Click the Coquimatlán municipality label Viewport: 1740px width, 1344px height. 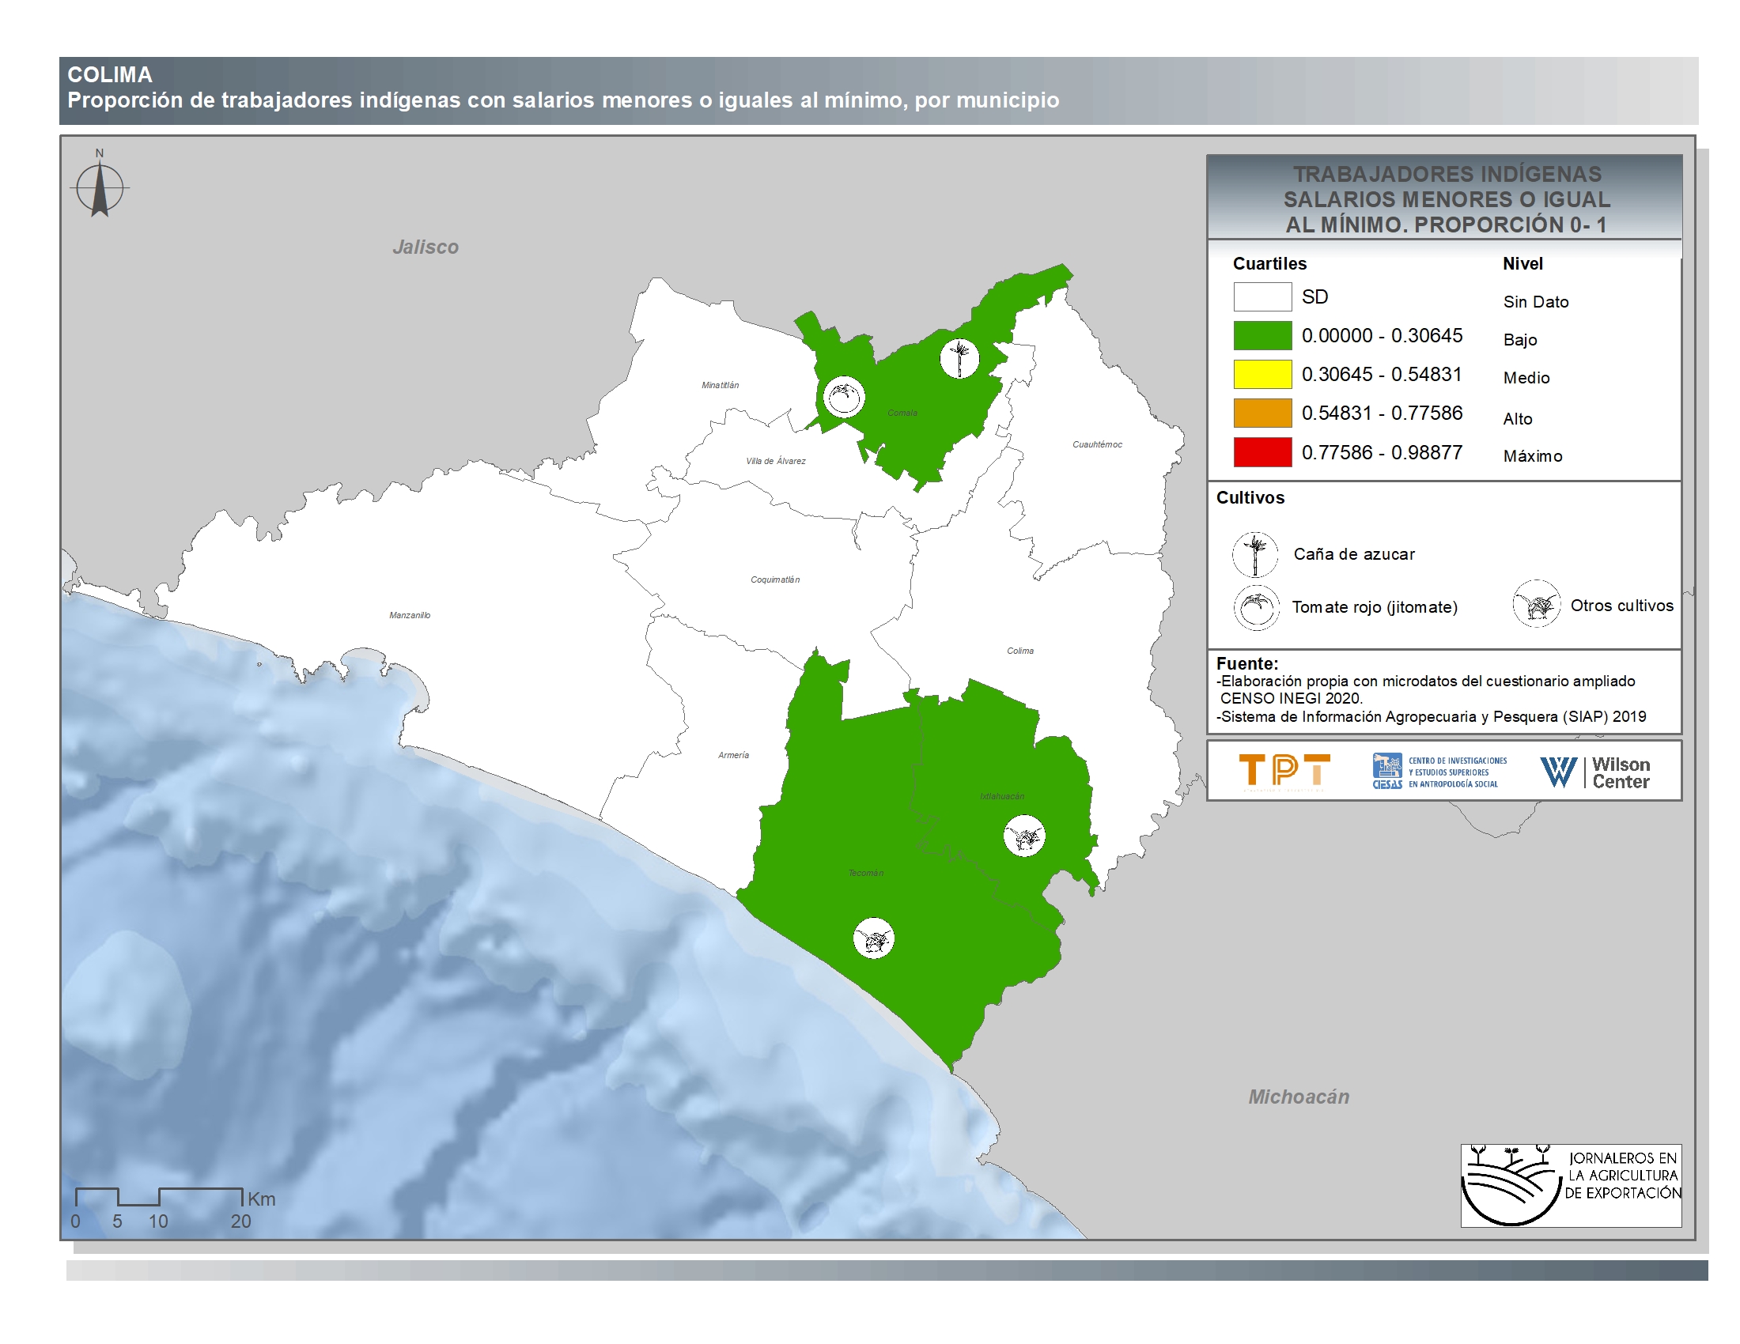tap(774, 580)
